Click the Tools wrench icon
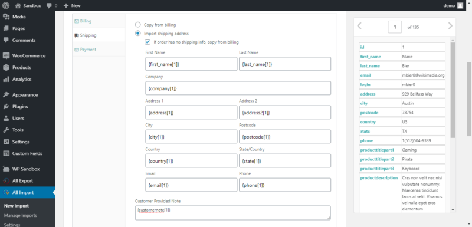This screenshot has width=472, height=227. click(6, 130)
